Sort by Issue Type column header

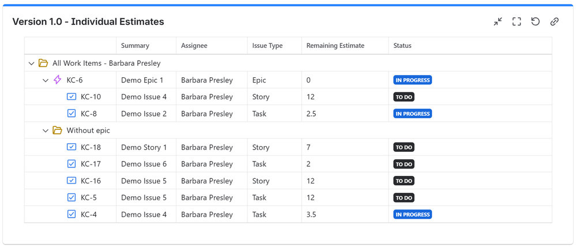[268, 46]
